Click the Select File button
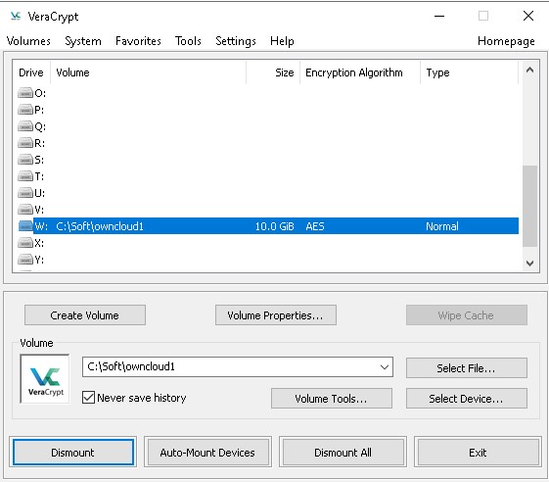Screen dimensions: 549x482 point(467,367)
